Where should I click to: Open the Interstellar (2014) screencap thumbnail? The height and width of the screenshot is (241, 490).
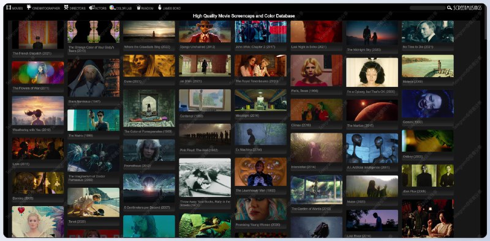pyautogui.click(x=317, y=147)
